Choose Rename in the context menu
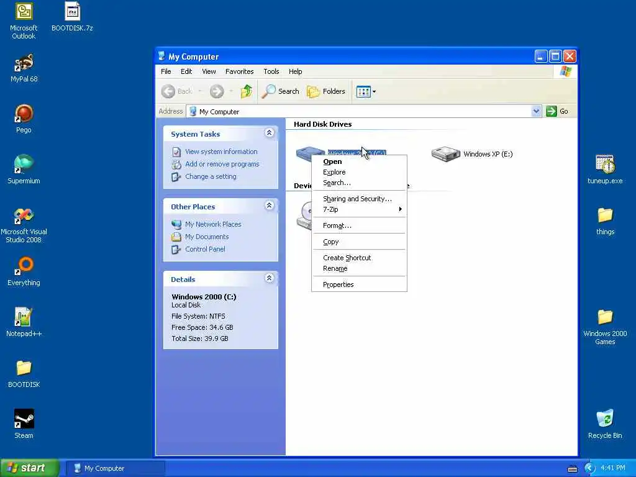 [x=359, y=268]
